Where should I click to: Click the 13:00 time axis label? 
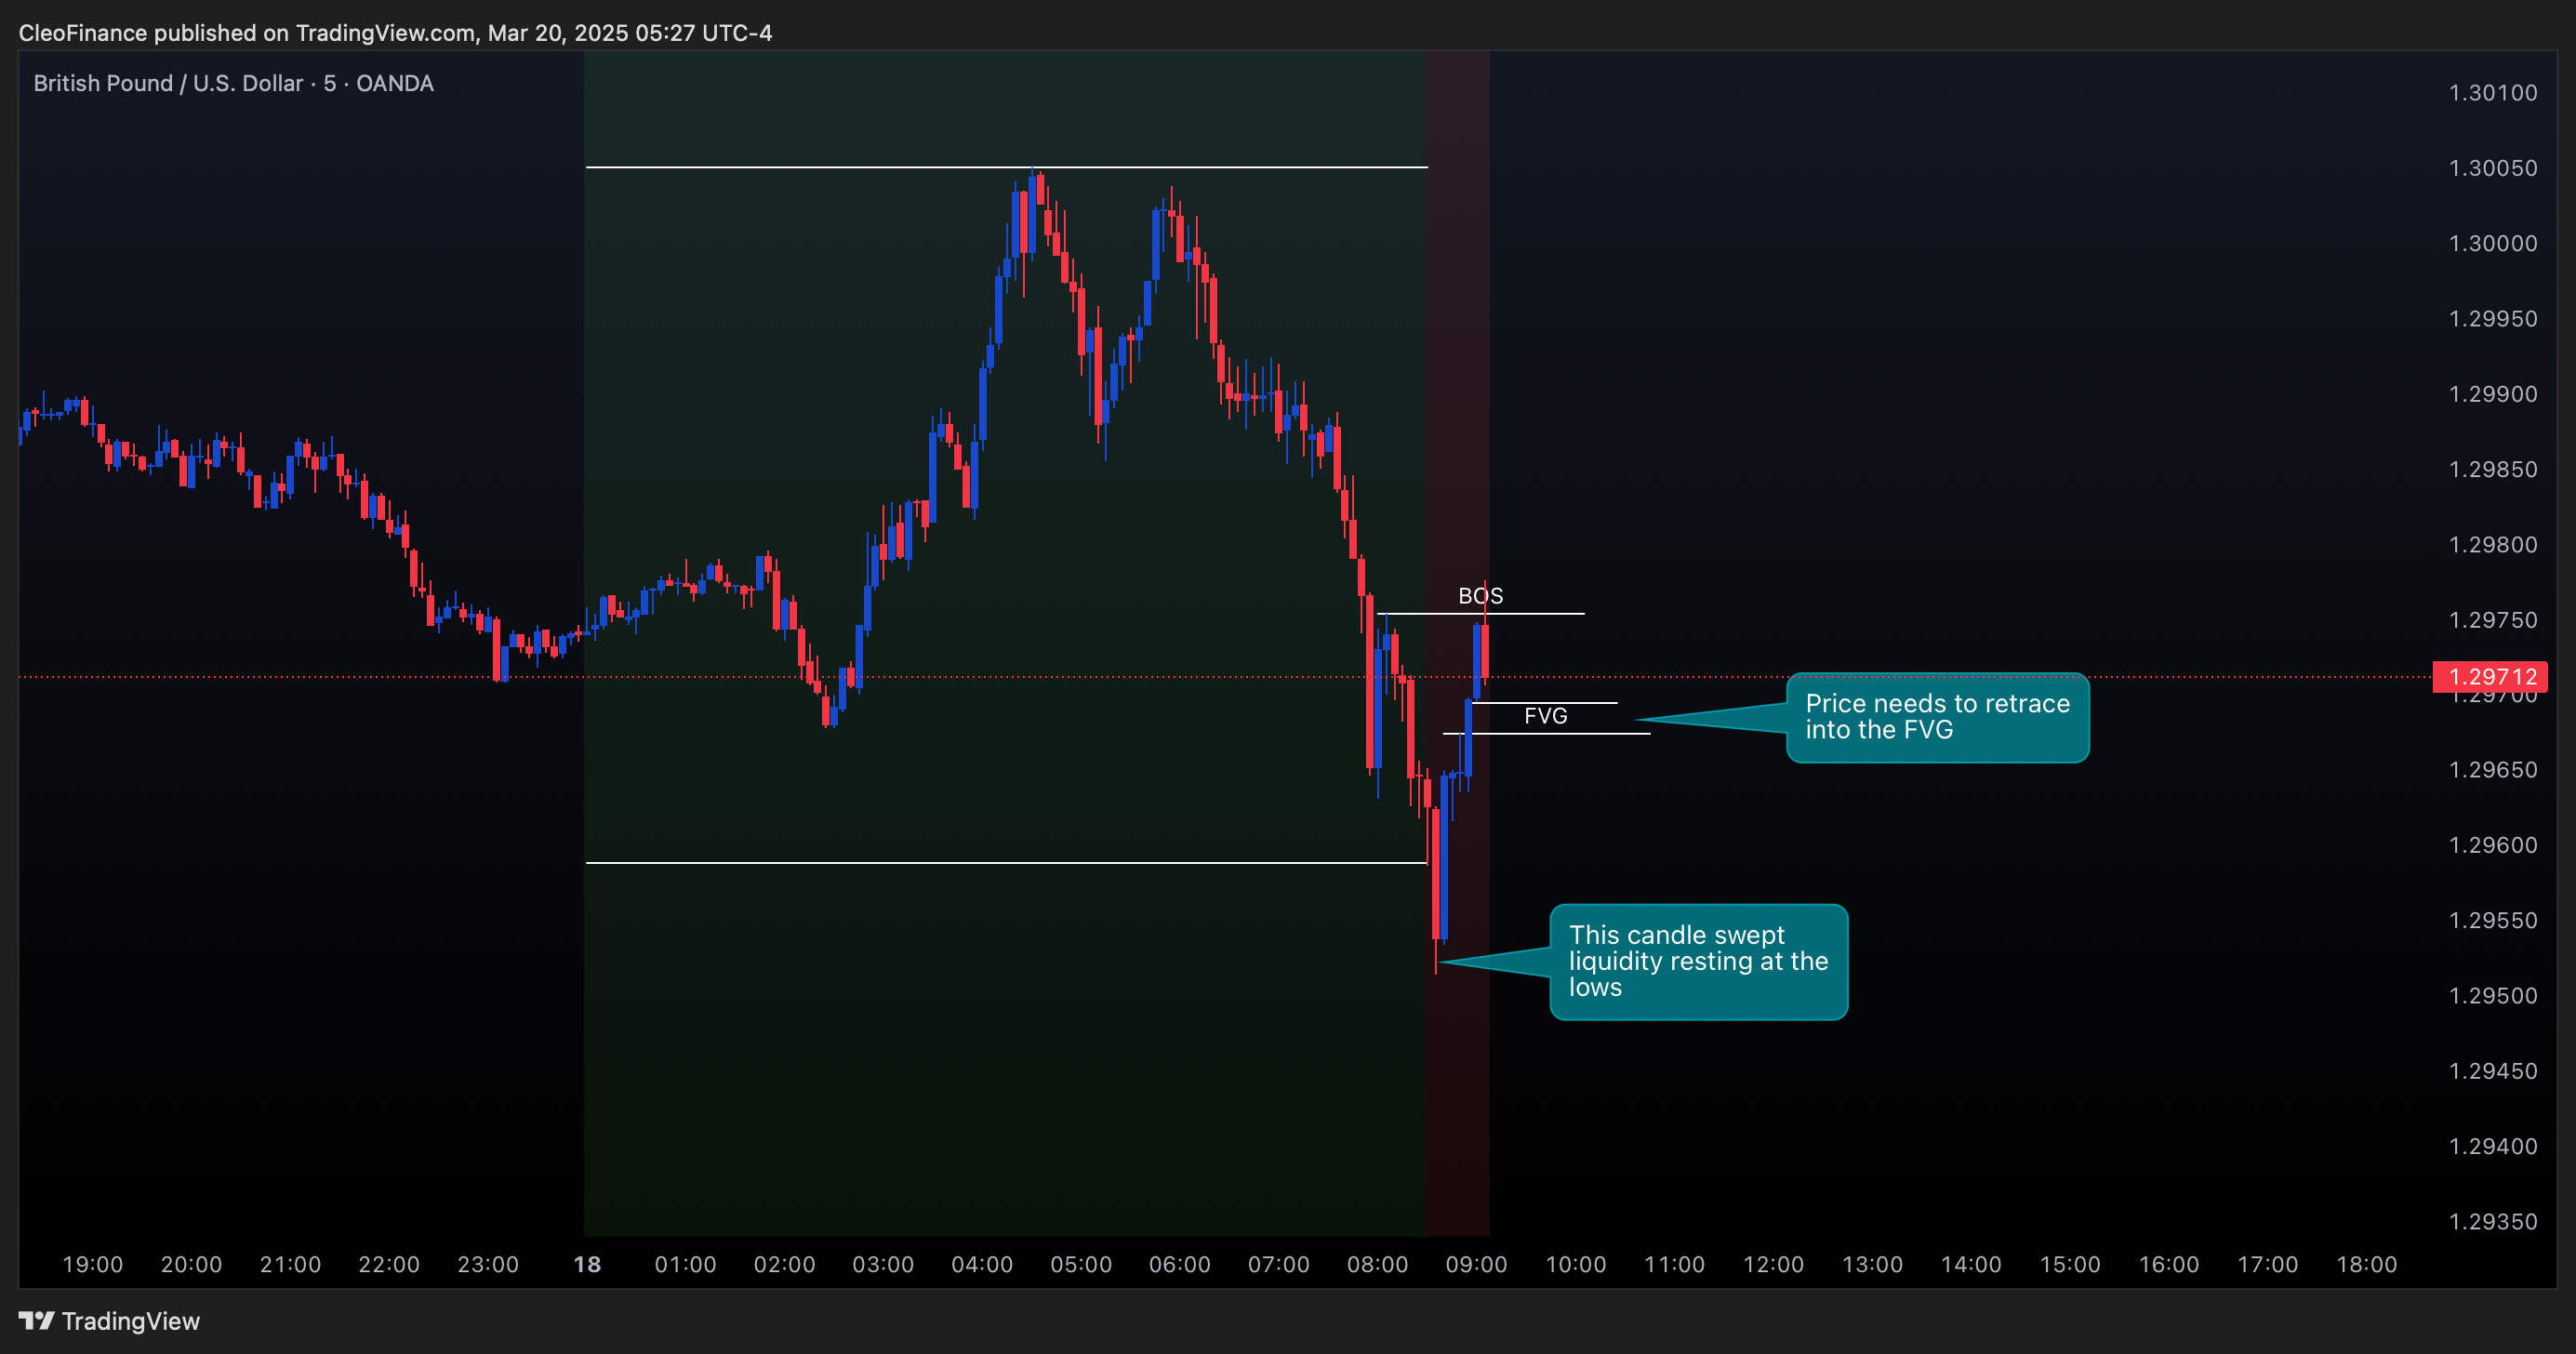(1873, 1264)
